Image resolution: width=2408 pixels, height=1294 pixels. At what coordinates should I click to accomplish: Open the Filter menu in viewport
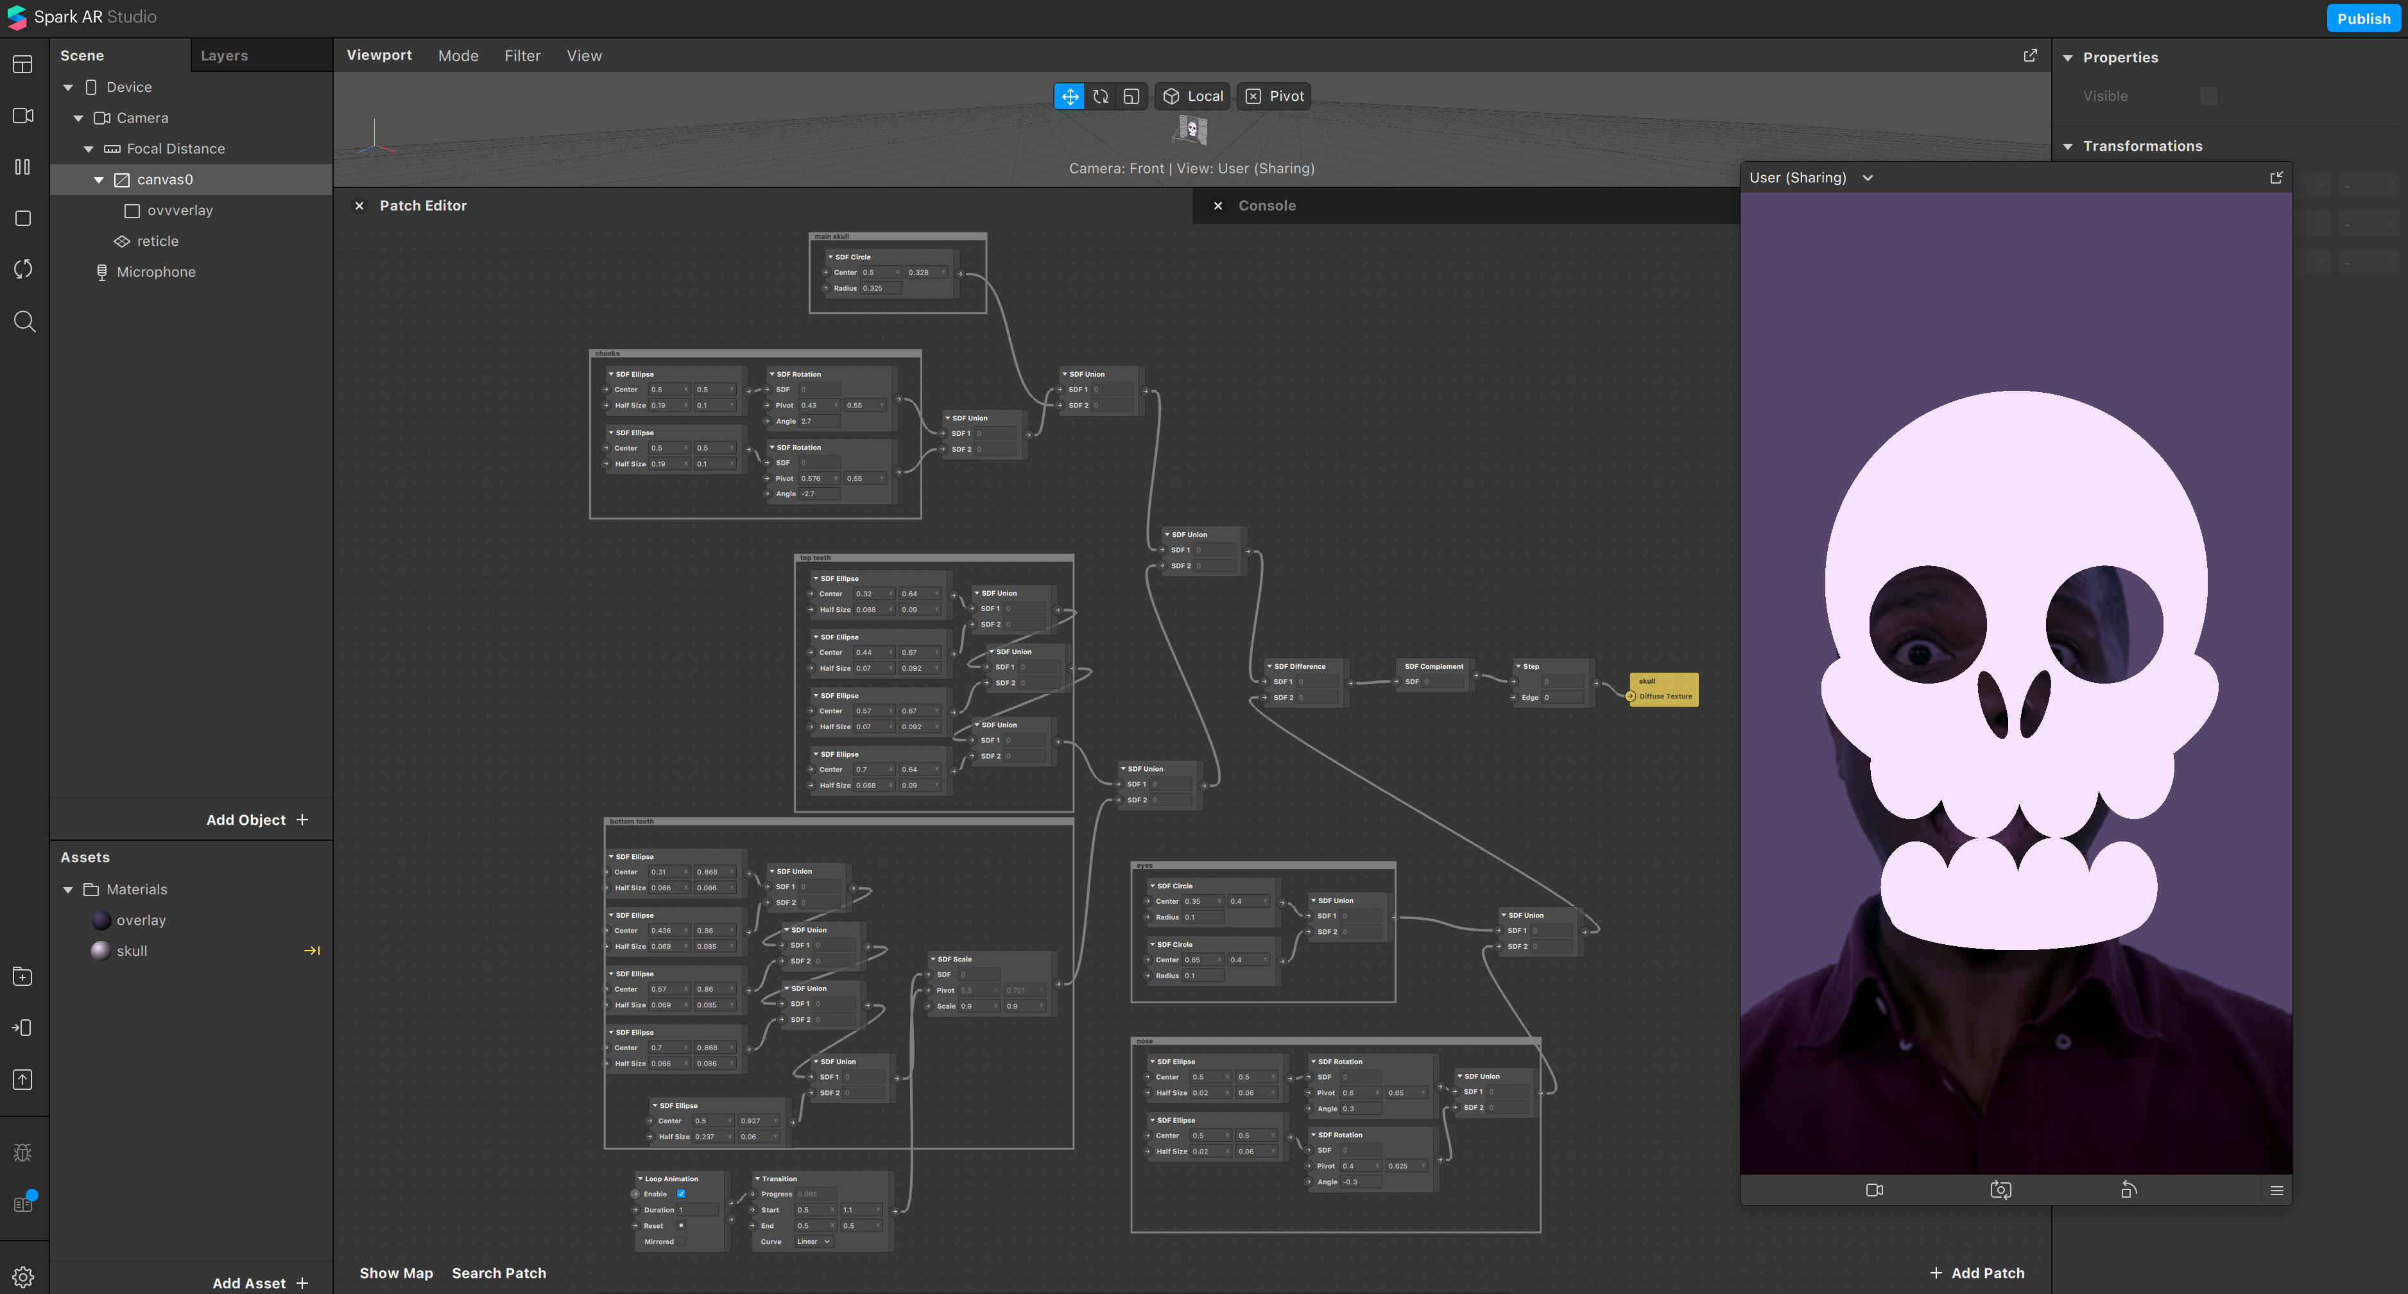(522, 56)
